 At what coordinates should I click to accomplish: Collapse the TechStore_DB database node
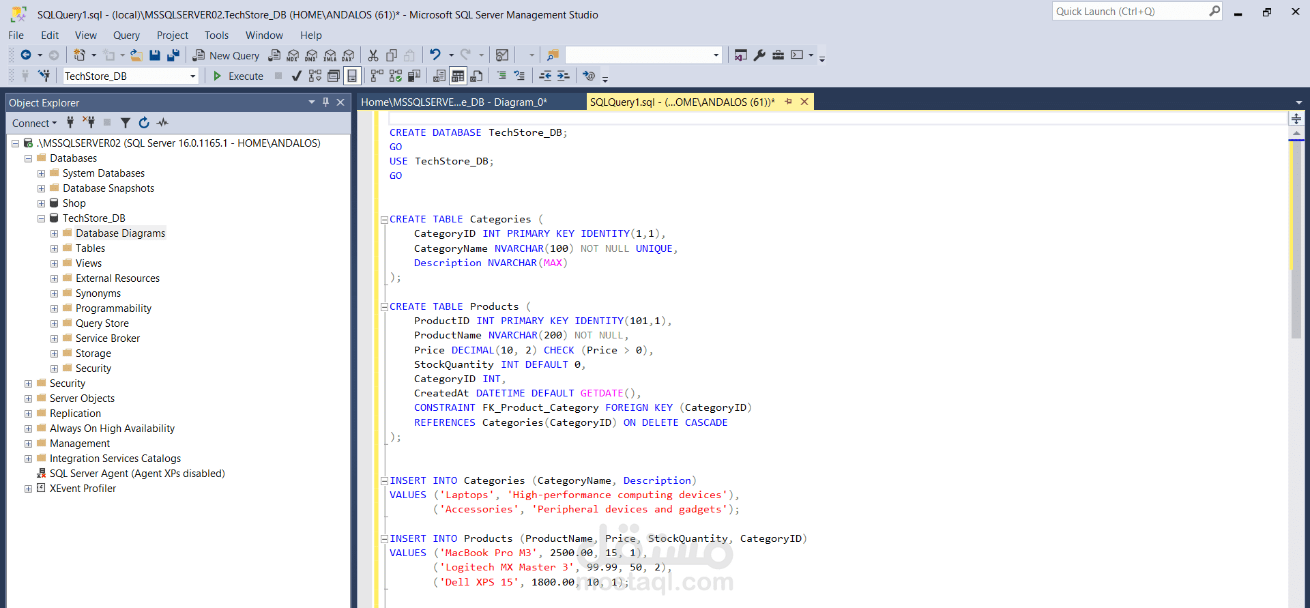click(41, 218)
